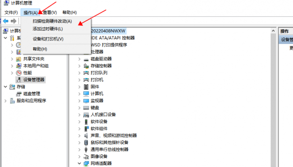Select 软件组件 entry text
Screen dimensions: 293x167
[x=99, y=129]
